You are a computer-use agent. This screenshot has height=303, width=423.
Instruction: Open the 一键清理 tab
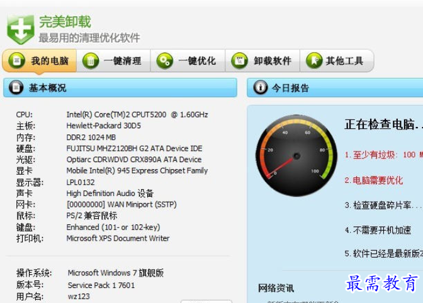113,60
